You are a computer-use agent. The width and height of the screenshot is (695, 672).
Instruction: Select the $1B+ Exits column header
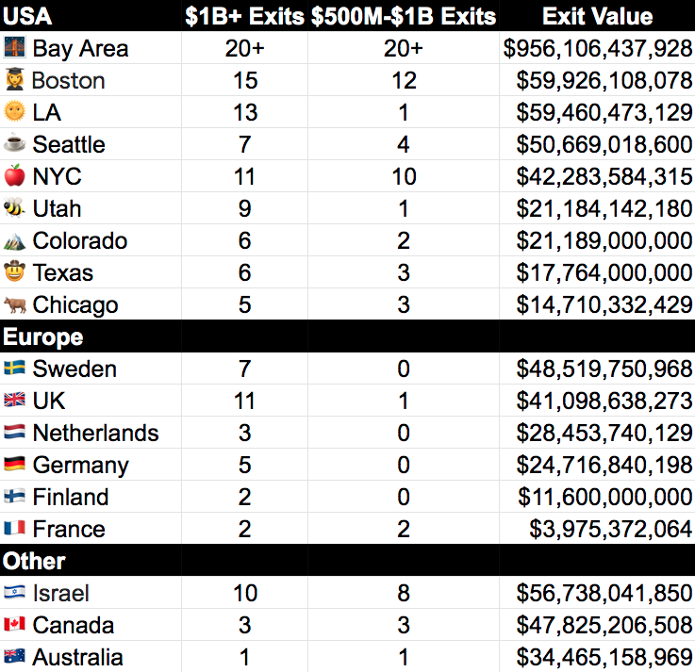[x=244, y=16]
